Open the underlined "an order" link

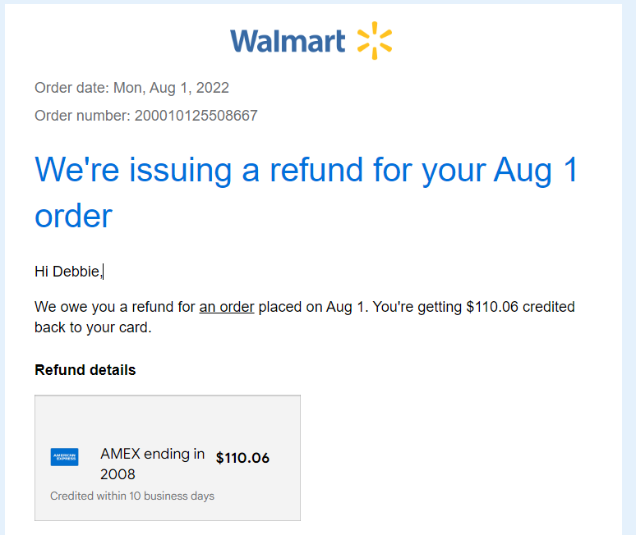227,307
